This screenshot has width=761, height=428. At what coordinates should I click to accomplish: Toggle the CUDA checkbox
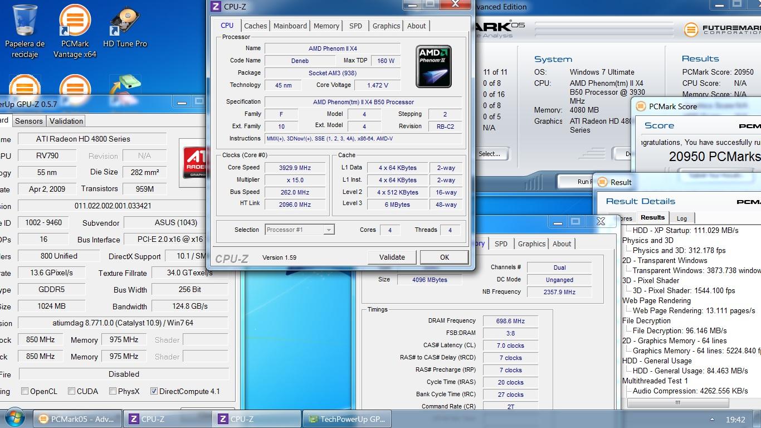click(x=71, y=391)
